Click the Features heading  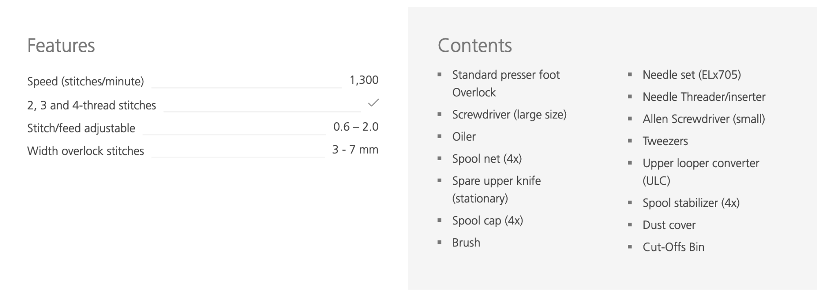click(x=61, y=45)
